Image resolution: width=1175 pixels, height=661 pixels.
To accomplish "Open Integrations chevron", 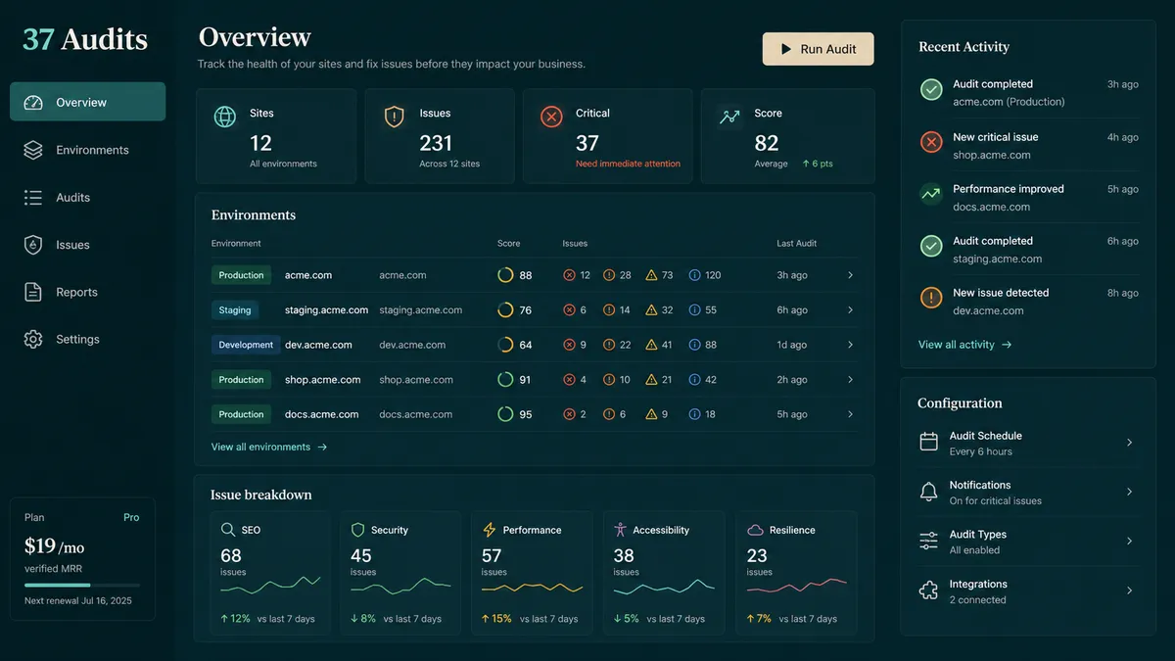I will (1129, 590).
